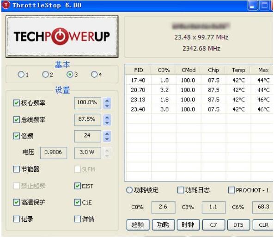Open the 超频 button

pos(138,225)
